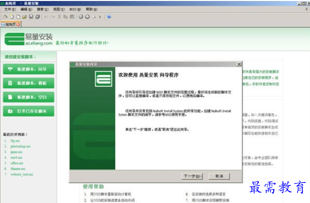Open the 帮助 menu

click(x=91, y=9)
